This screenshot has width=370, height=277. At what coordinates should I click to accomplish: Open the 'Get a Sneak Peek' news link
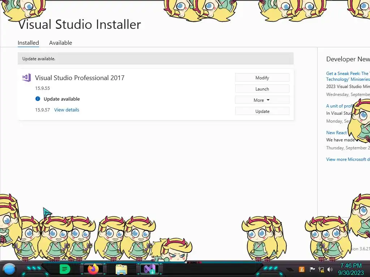(348, 76)
